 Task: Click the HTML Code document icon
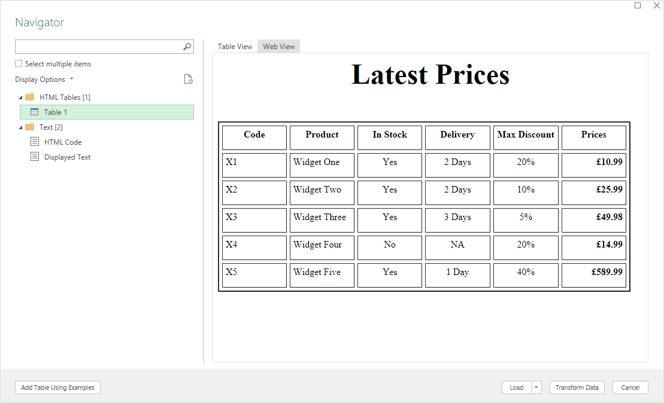[x=35, y=142]
